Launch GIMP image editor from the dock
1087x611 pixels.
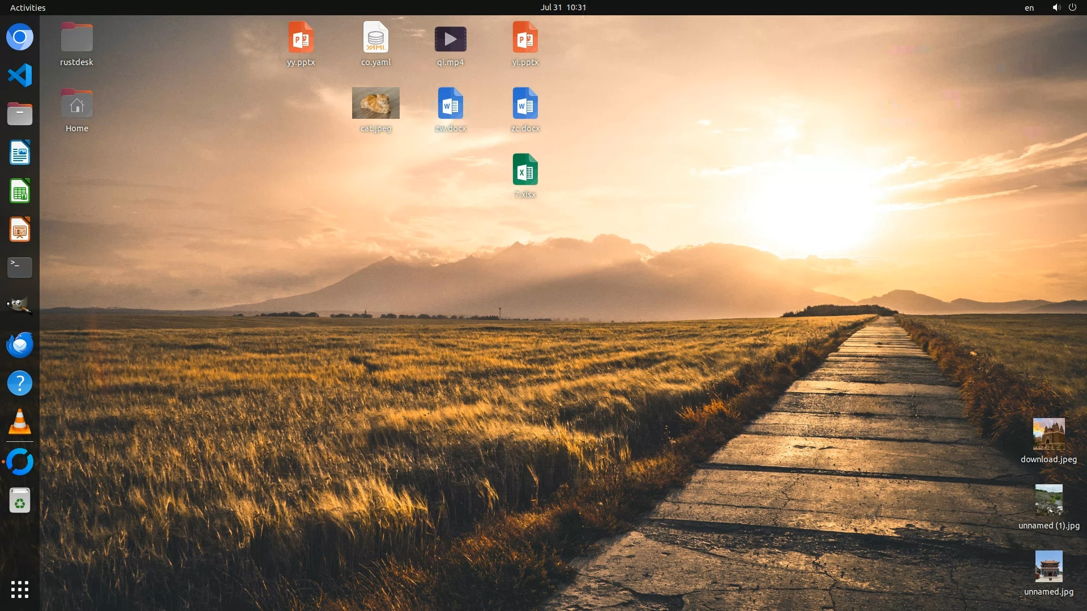click(20, 306)
